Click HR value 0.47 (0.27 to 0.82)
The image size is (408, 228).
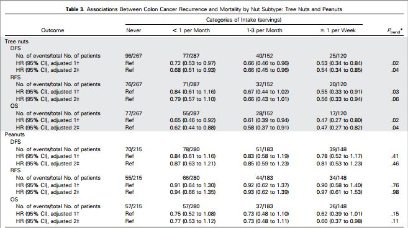click(339, 128)
